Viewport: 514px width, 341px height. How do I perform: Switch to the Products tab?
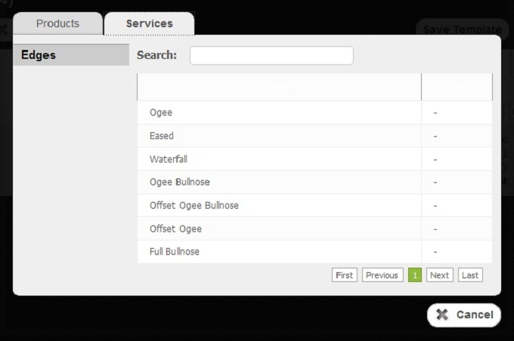tap(57, 23)
